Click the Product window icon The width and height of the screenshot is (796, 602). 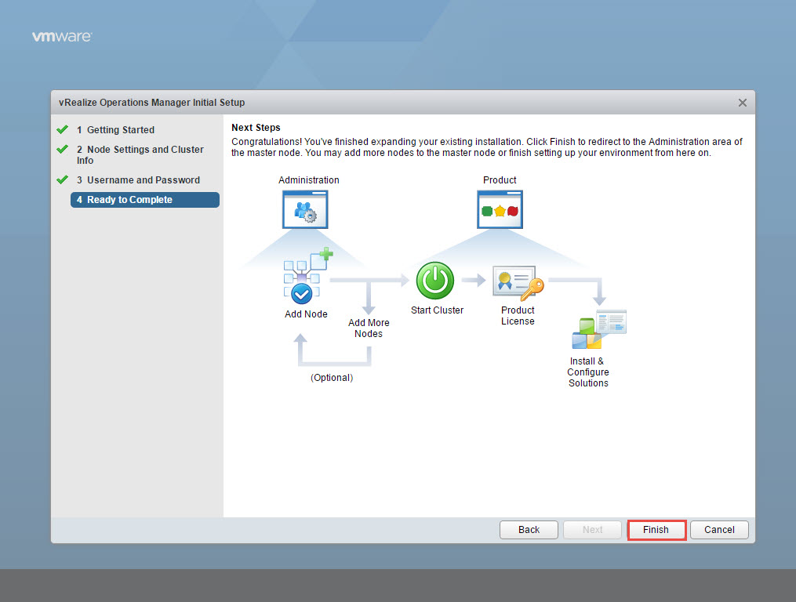click(x=500, y=209)
